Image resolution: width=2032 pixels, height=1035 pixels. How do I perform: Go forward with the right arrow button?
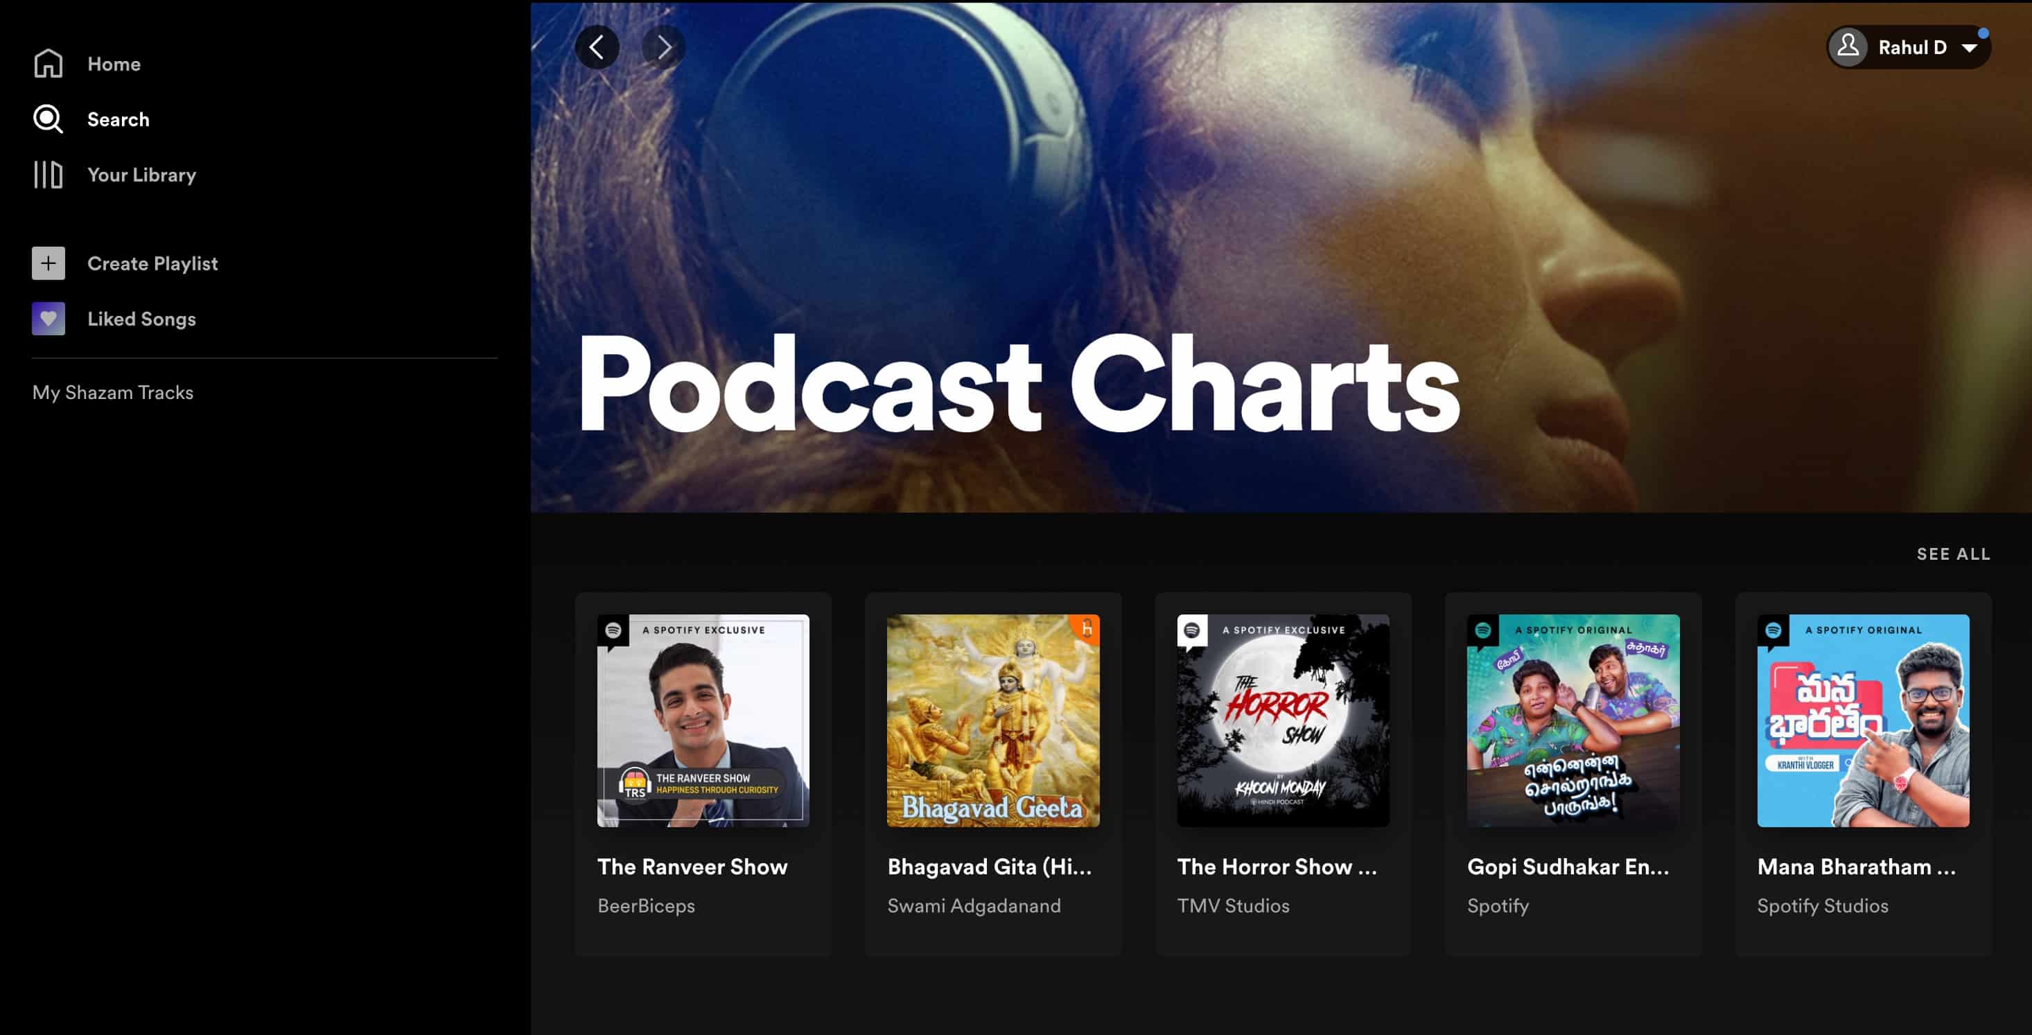[x=663, y=47]
